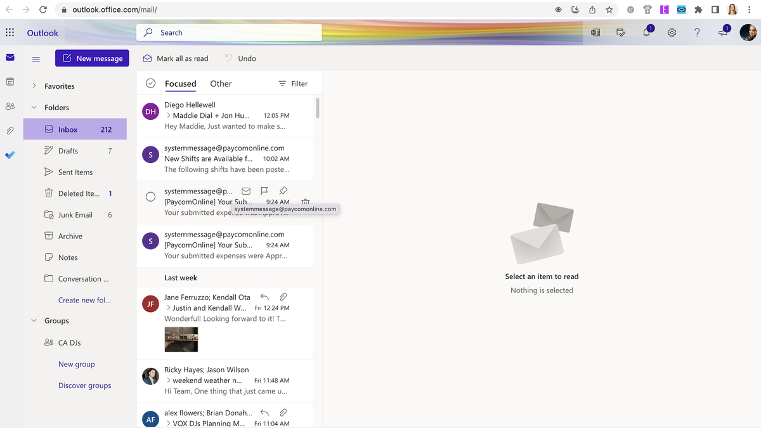
Task: Open attached Files via the paperclip icon
Action: pos(10,129)
